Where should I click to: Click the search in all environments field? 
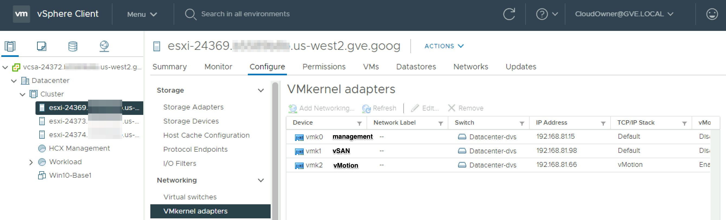click(245, 14)
